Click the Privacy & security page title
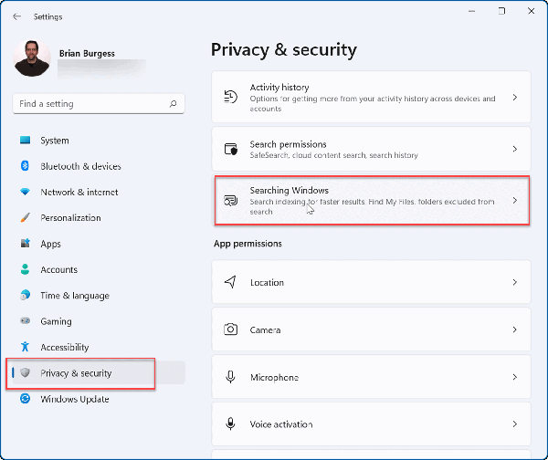The width and height of the screenshot is (548, 460). [x=284, y=49]
